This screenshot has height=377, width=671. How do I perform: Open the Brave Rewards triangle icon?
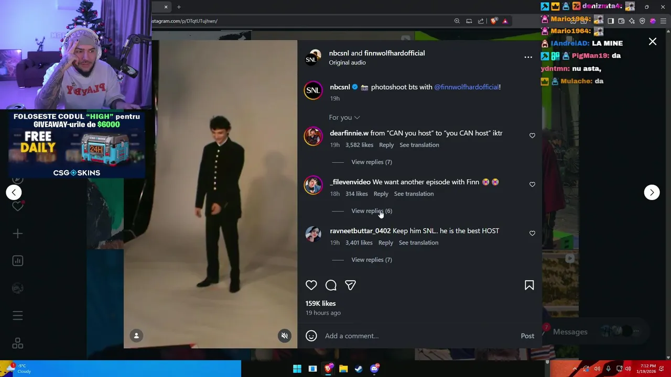[x=505, y=21]
